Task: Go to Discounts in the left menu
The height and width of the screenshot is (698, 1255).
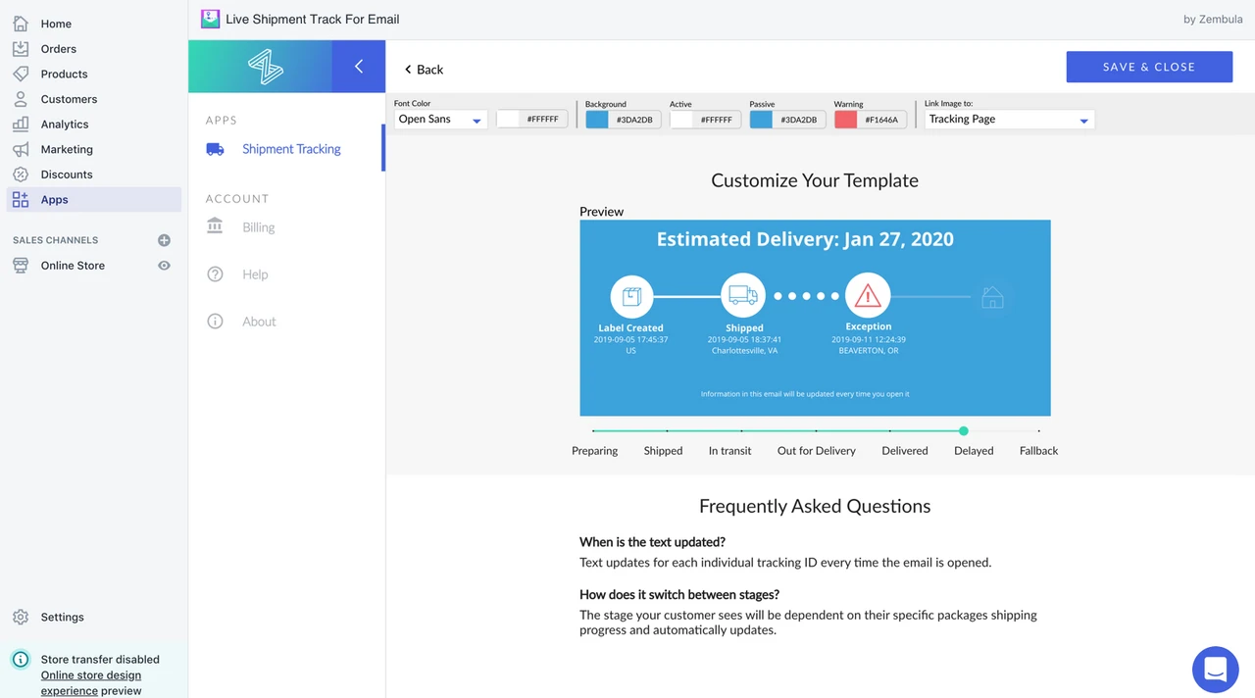Action: point(67,174)
